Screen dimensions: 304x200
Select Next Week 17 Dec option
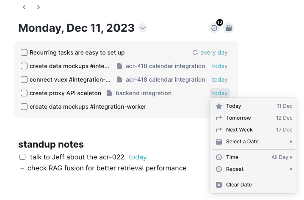click(253, 130)
